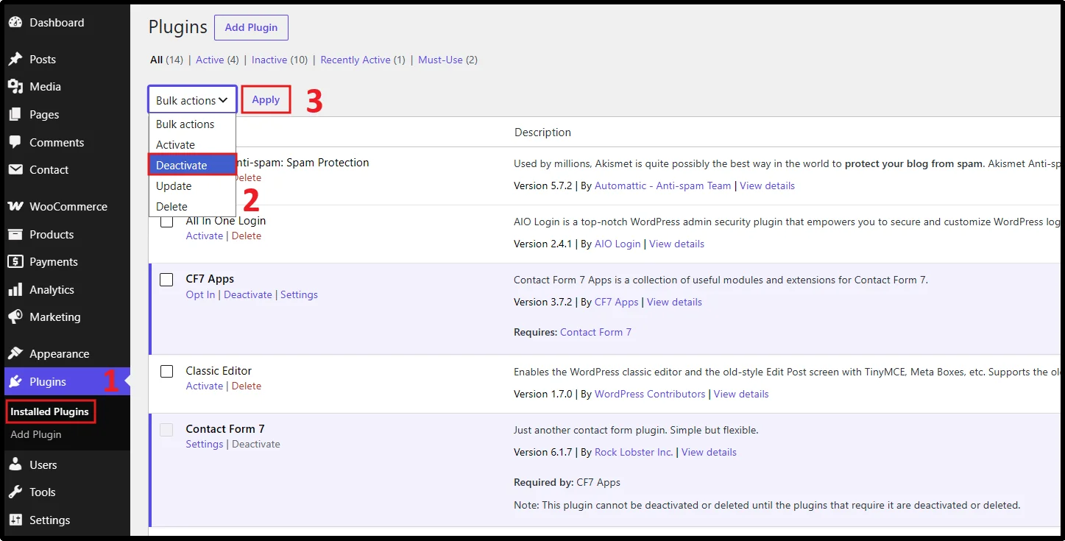Click the Payments dollar icon
The width and height of the screenshot is (1065, 541).
click(15, 262)
